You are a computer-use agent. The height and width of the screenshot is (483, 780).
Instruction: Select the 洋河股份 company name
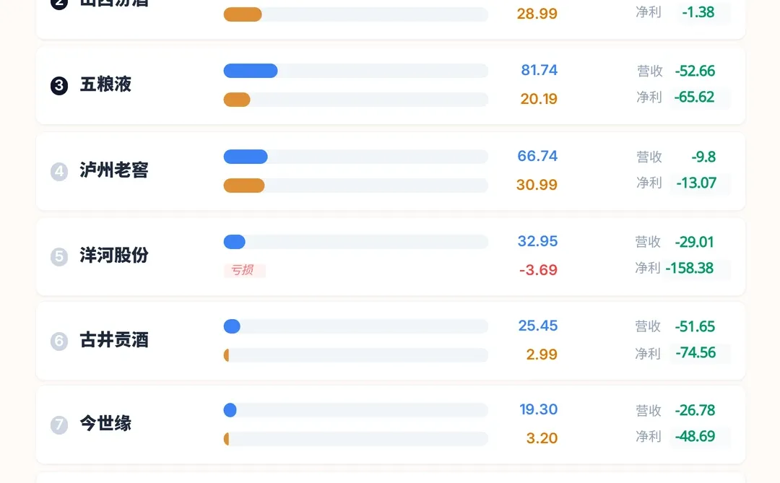tap(114, 256)
